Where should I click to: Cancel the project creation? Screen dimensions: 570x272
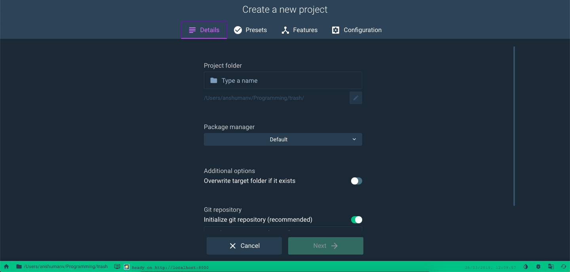click(x=244, y=245)
